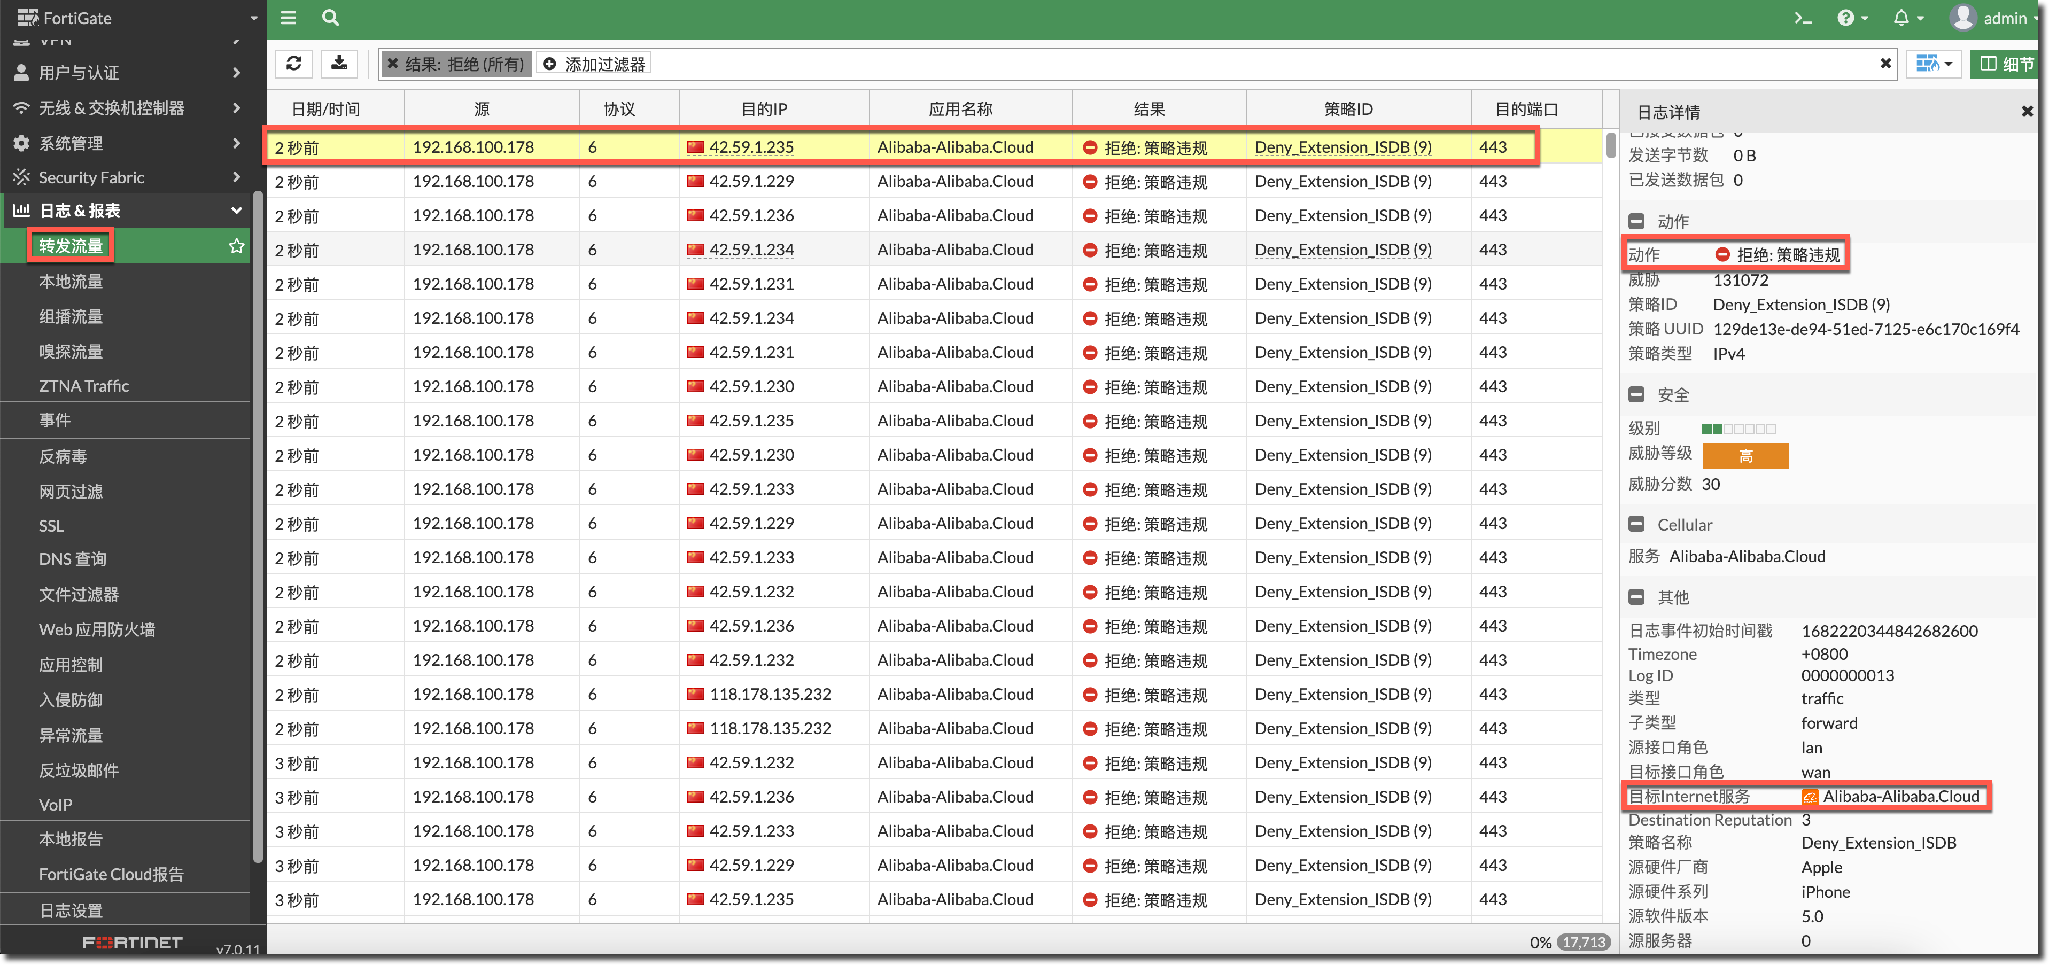Click the notifications bell icon
Image resolution: width=2049 pixels, height=965 pixels.
[x=1902, y=18]
